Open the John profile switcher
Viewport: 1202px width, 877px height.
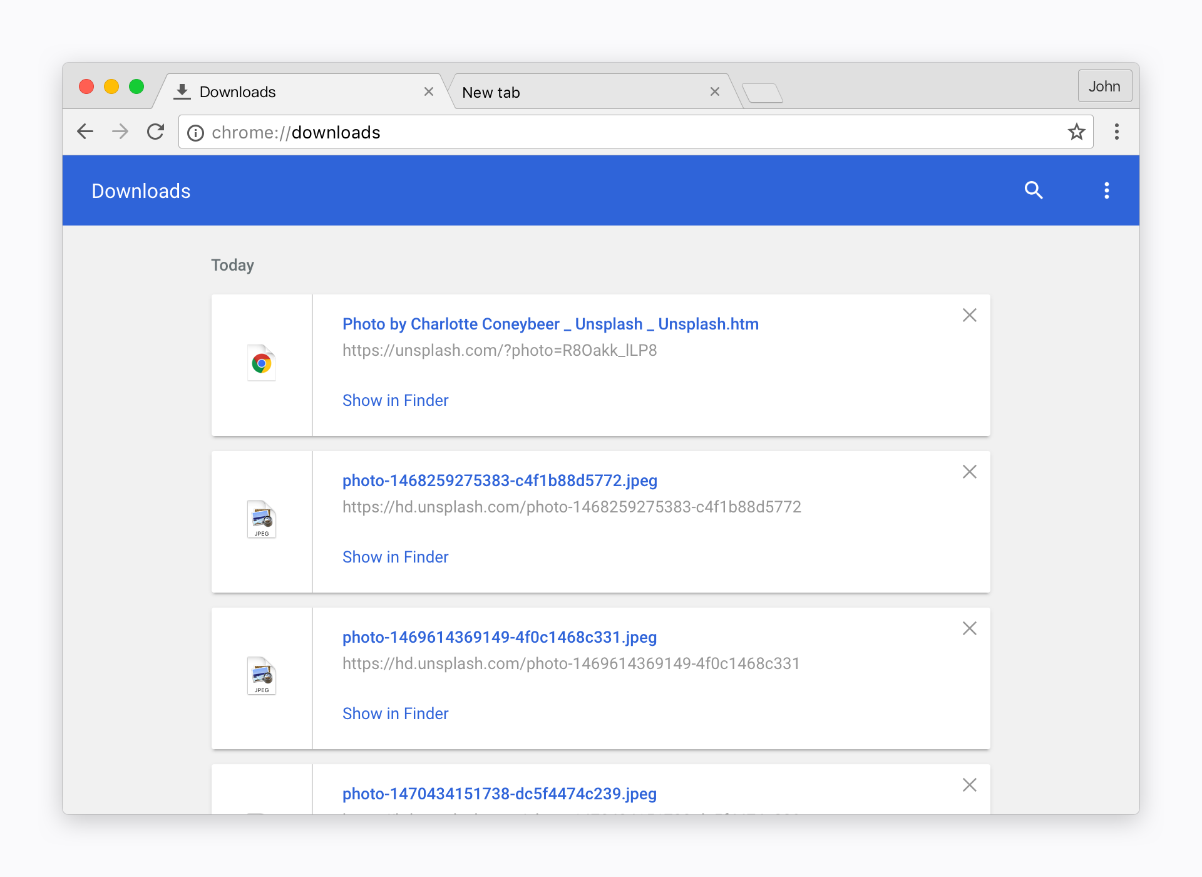coord(1104,86)
